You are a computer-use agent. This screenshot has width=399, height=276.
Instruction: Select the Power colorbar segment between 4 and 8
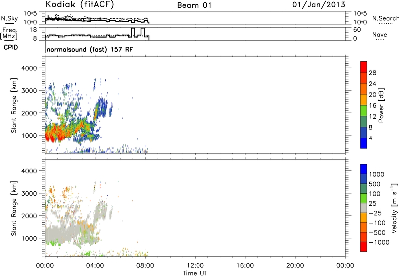[x=364, y=132]
